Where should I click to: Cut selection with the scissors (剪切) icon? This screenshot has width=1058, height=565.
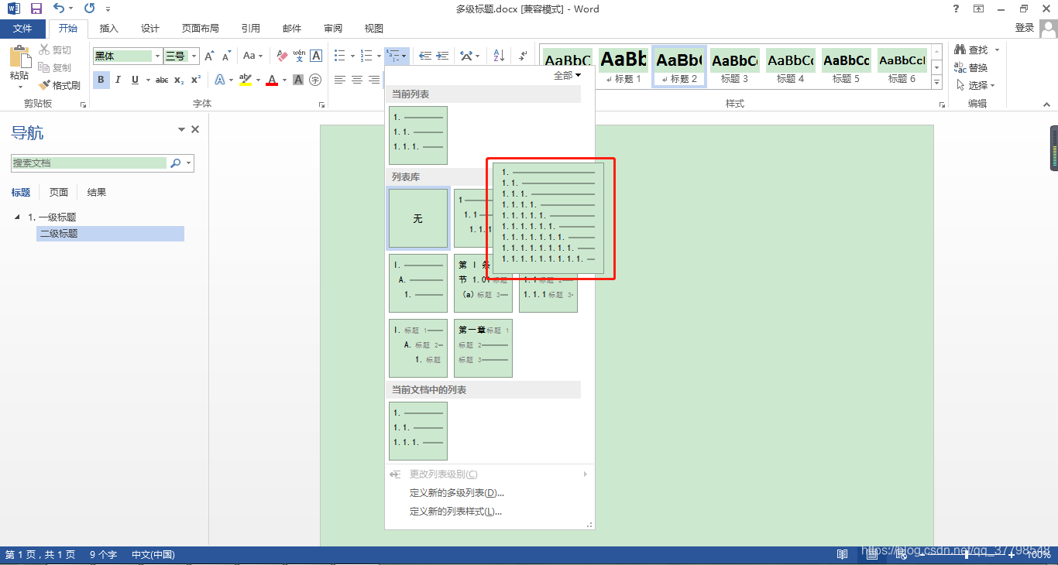[55, 50]
